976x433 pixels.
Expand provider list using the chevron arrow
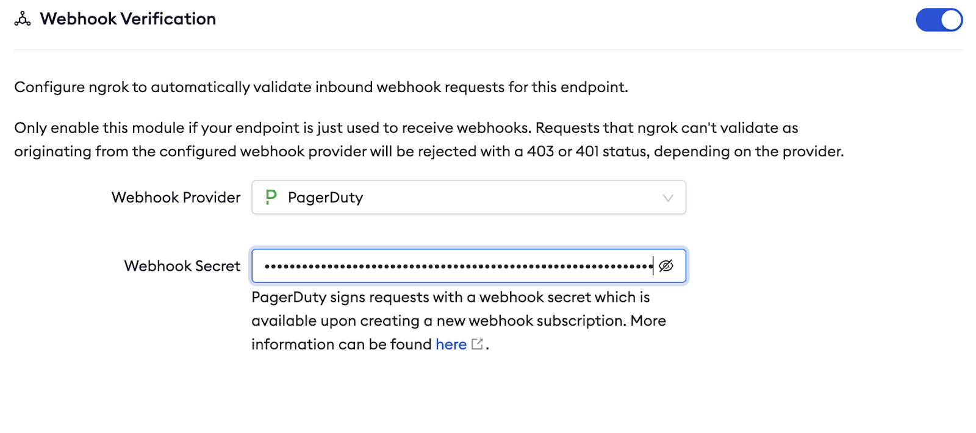click(x=668, y=198)
